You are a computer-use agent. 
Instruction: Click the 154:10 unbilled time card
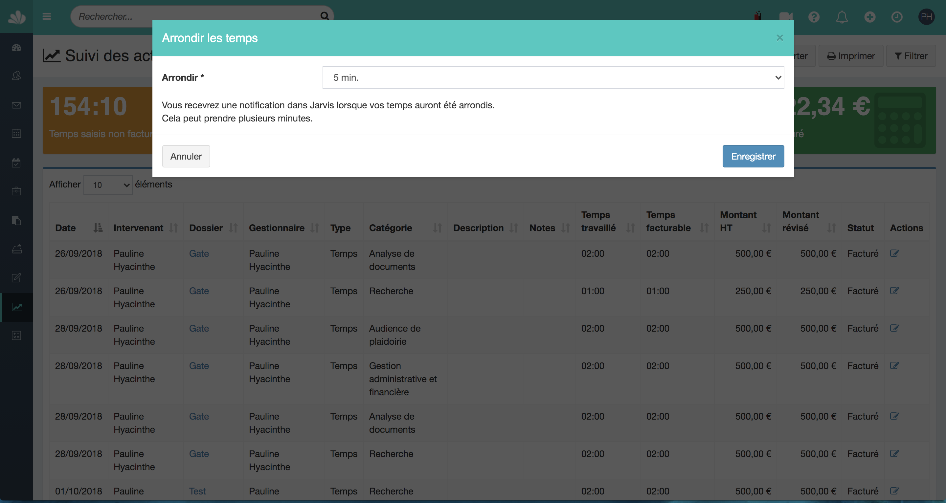coord(98,120)
